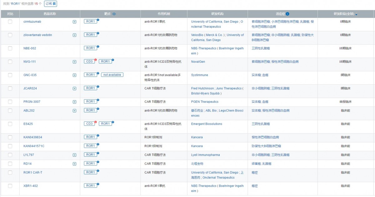Click 'not available' tag in GNC-035 row
The width and height of the screenshot is (375, 197).
[x=112, y=75]
